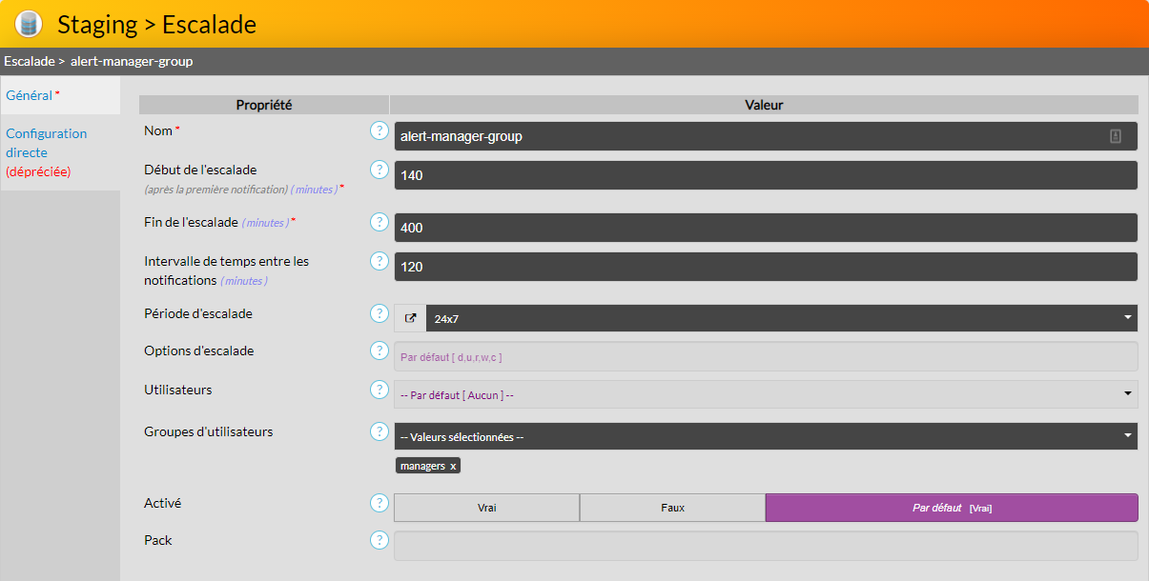Set Activé to Faux
The image size is (1149, 581).
(x=672, y=508)
